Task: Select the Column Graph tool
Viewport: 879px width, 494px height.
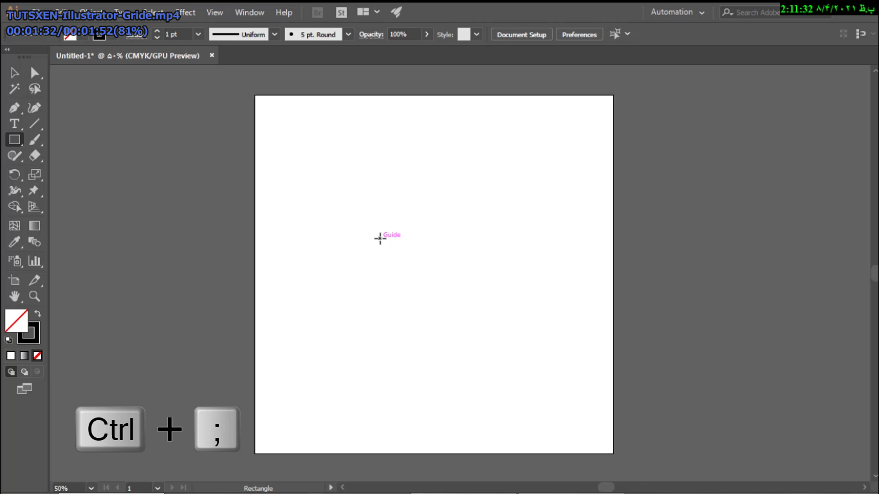Action: point(35,261)
